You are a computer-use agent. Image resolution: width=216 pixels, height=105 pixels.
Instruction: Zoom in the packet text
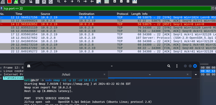point(115,1)
